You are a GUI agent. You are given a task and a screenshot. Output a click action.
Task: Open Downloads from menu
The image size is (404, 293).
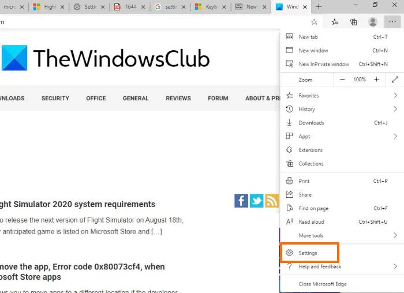tap(342, 123)
